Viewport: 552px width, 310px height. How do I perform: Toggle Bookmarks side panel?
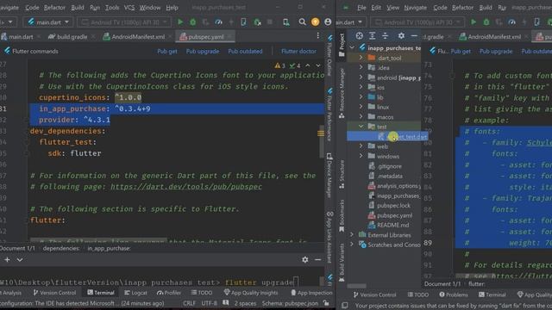pyautogui.click(x=342, y=216)
